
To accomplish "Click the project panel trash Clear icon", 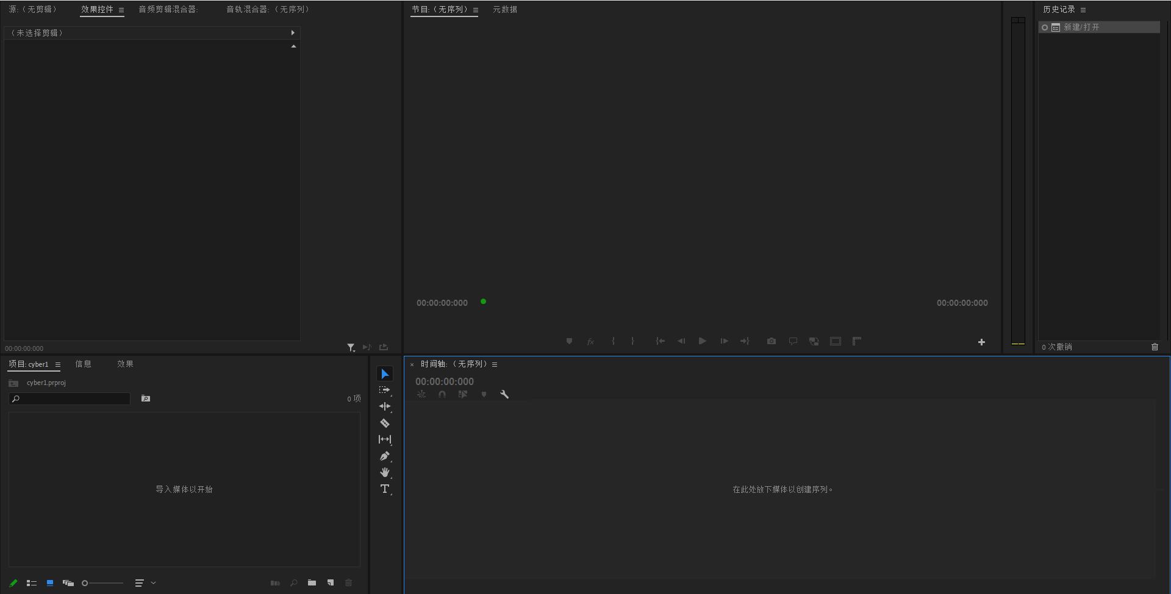I will pos(349,583).
